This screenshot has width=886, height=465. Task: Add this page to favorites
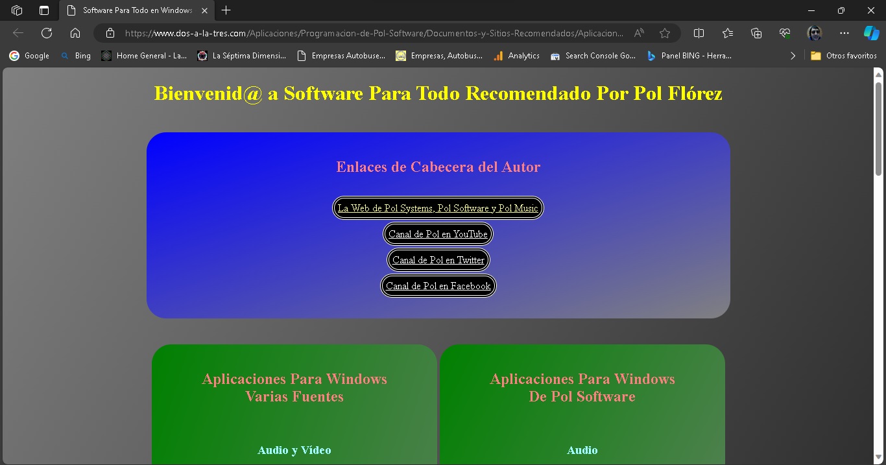click(x=665, y=32)
